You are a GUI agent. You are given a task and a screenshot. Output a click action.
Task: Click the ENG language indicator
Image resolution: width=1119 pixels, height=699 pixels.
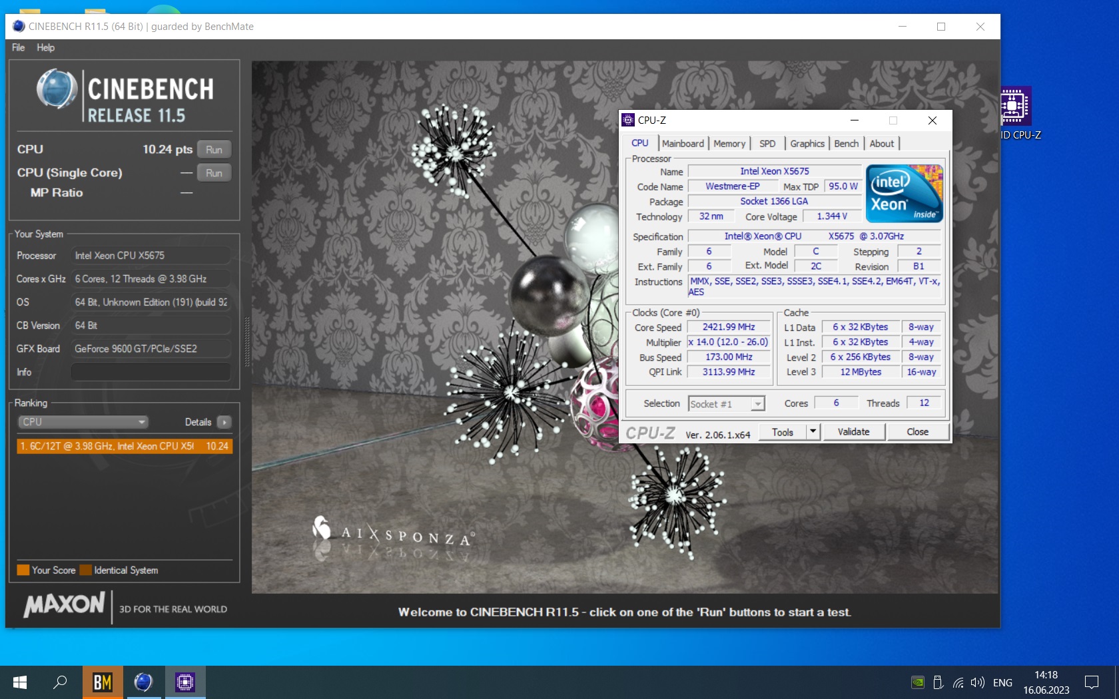1002,682
